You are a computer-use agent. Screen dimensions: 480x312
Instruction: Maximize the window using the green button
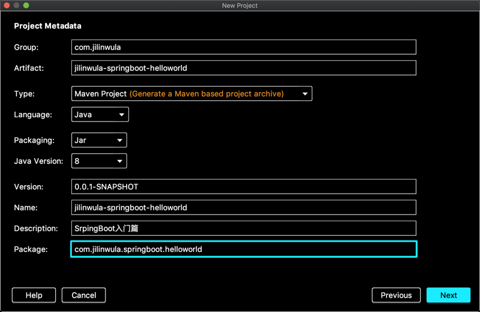click(x=26, y=5)
